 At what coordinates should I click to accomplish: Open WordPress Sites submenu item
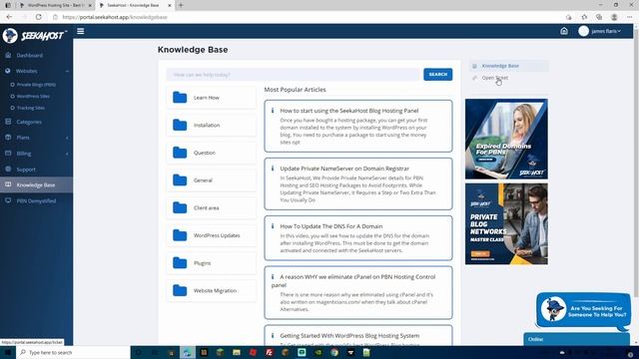click(x=33, y=96)
